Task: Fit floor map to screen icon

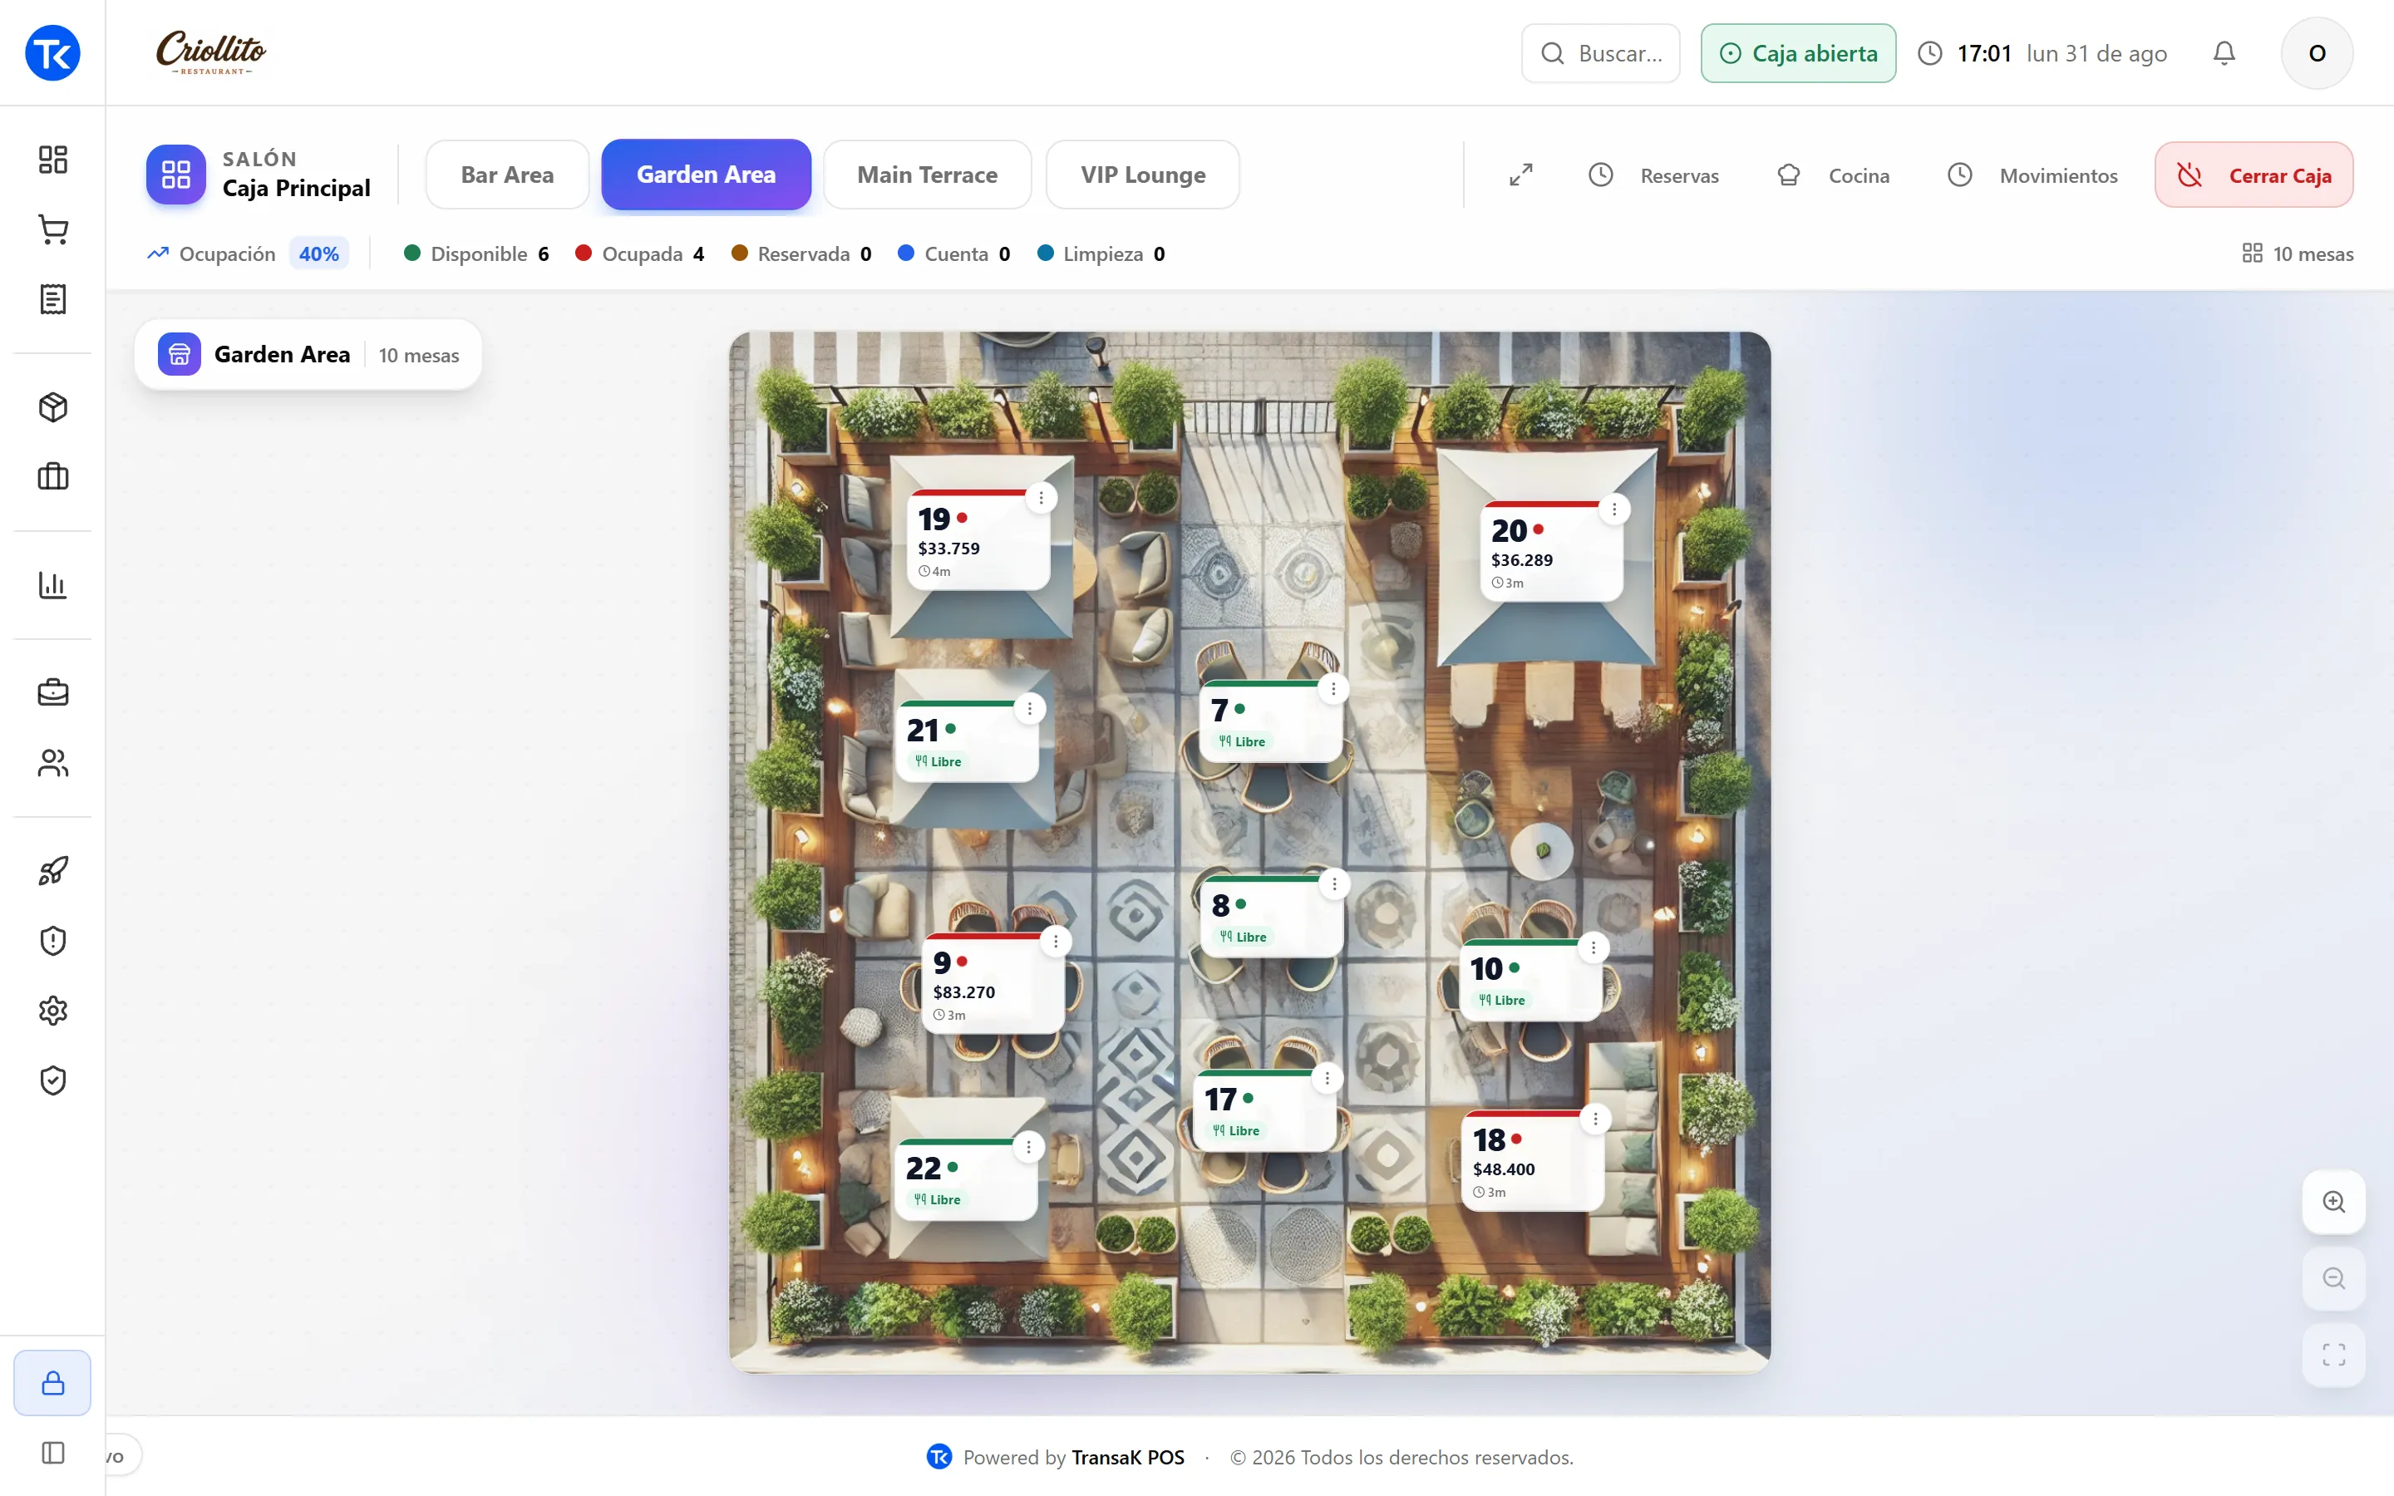Action: 2333,1355
